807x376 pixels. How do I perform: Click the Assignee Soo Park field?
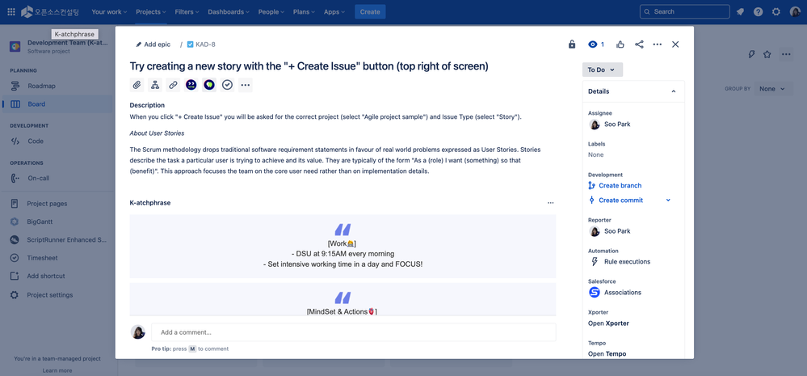click(x=609, y=125)
